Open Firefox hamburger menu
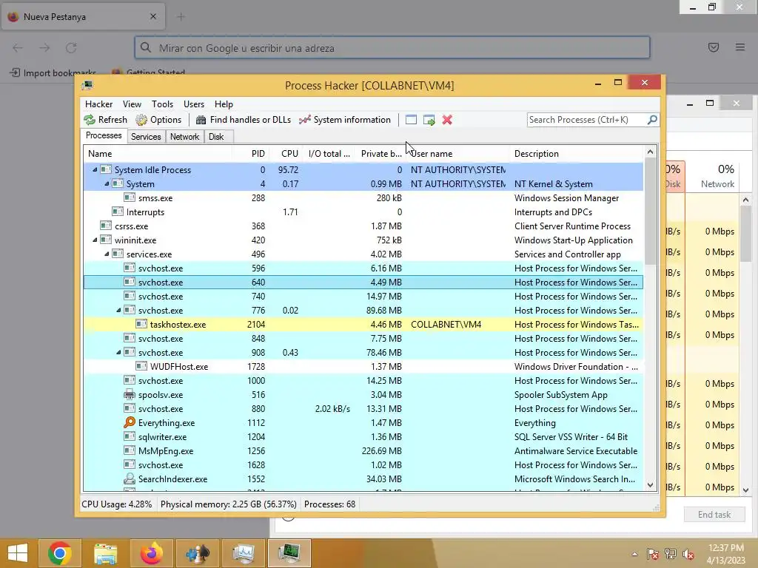 740,47
